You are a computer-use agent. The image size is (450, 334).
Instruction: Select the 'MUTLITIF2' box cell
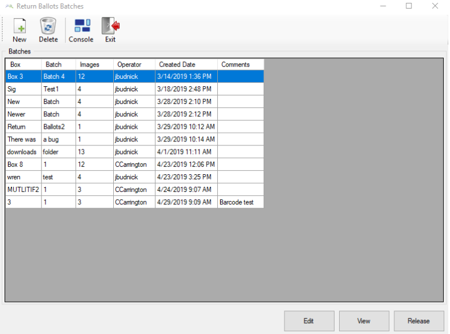(x=24, y=190)
